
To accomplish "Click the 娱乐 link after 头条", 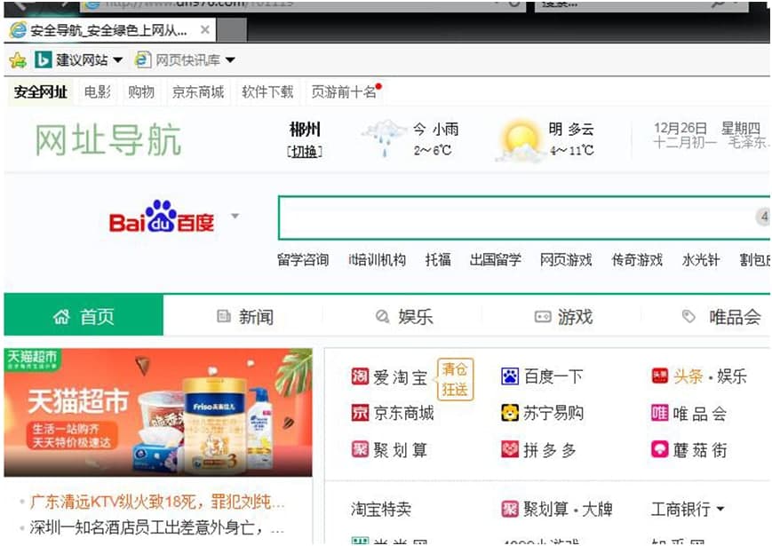I will click(732, 376).
